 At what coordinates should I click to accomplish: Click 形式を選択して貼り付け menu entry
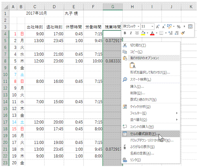(150, 72)
